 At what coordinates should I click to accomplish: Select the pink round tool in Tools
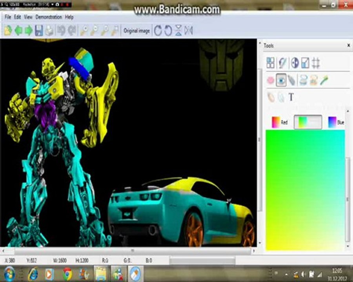pos(270,80)
